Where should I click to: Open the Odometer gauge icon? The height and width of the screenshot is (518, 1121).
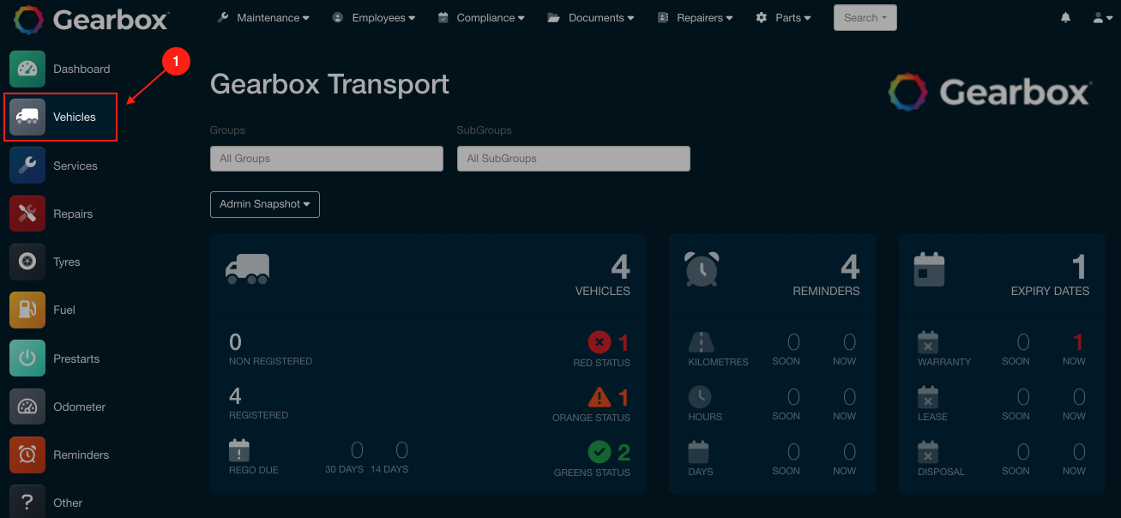27,407
